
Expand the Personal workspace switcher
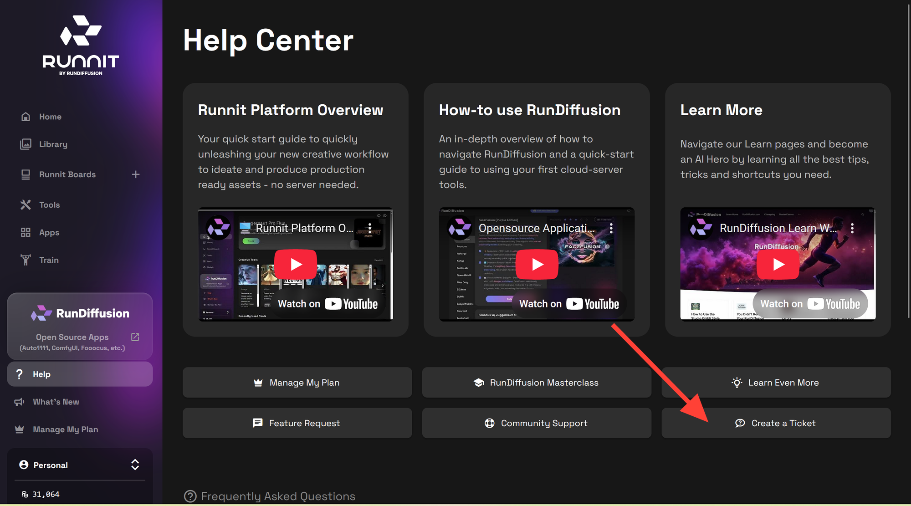pyautogui.click(x=135, y=465)
